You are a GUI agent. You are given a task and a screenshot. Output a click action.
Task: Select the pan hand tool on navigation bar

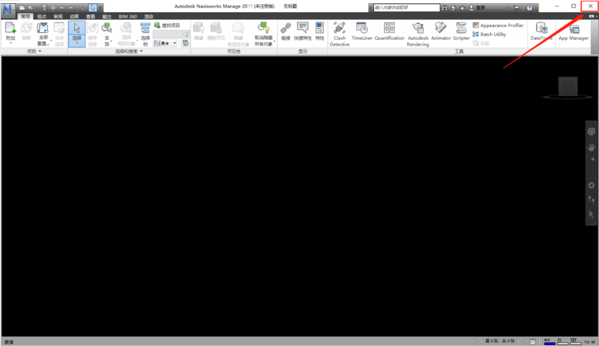tap(591, 147)
